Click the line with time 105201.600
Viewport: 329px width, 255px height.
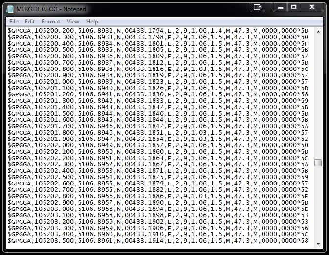pos(158,120)
